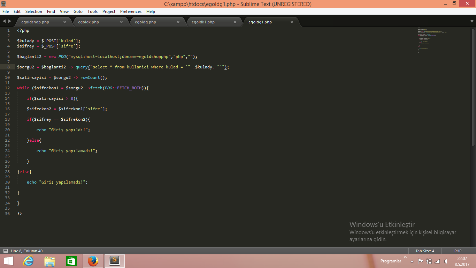Click rowCount on line 10

click(x=90, y=77)
